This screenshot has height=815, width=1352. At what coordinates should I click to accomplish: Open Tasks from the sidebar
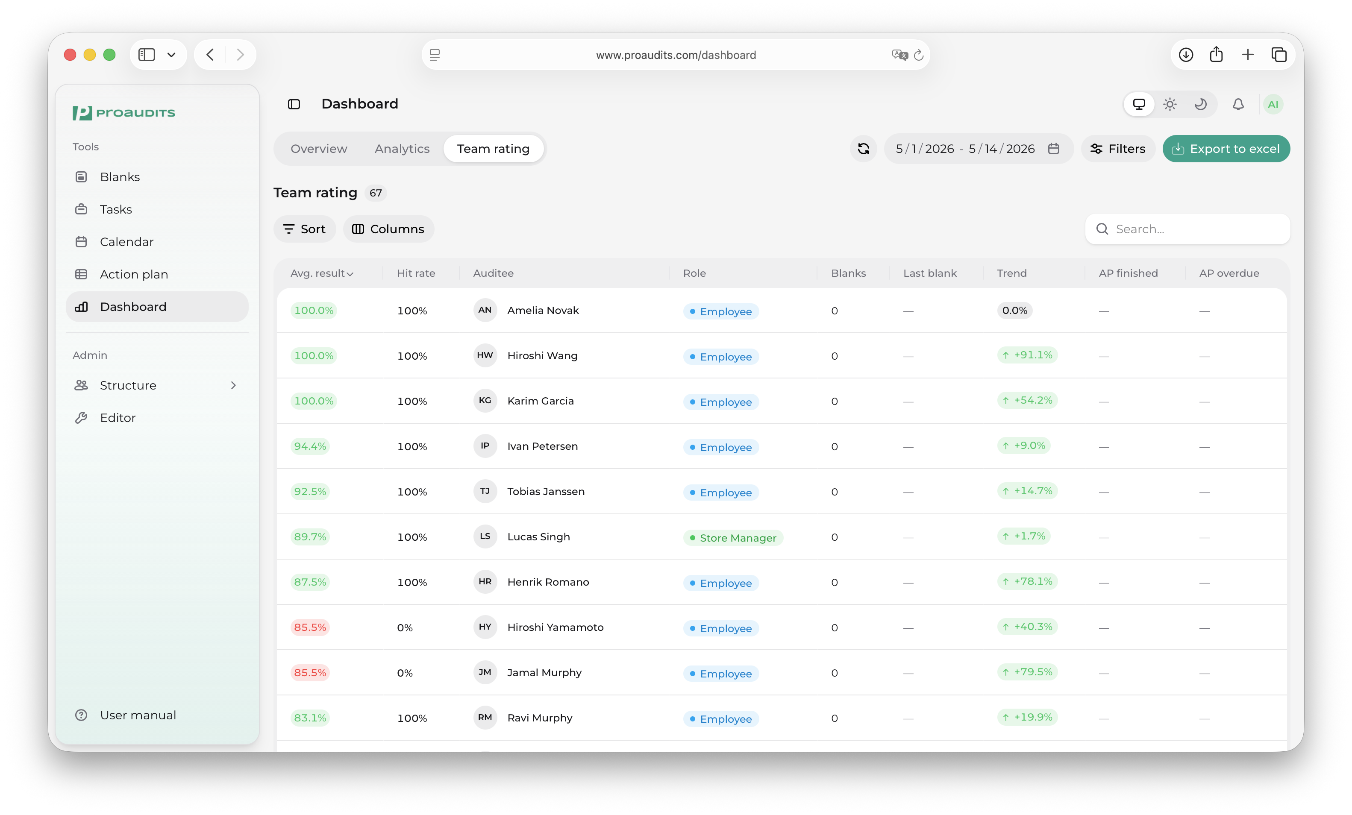pyautogui.click(x=157, y=209)
